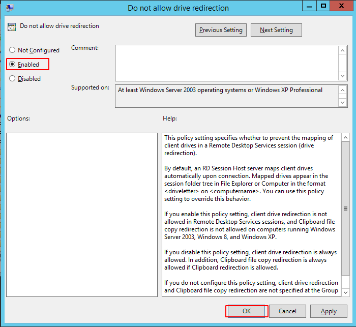Click the Comment box scroll down arrow
Screen dimensions: 356x327
[x=342, y=76]
